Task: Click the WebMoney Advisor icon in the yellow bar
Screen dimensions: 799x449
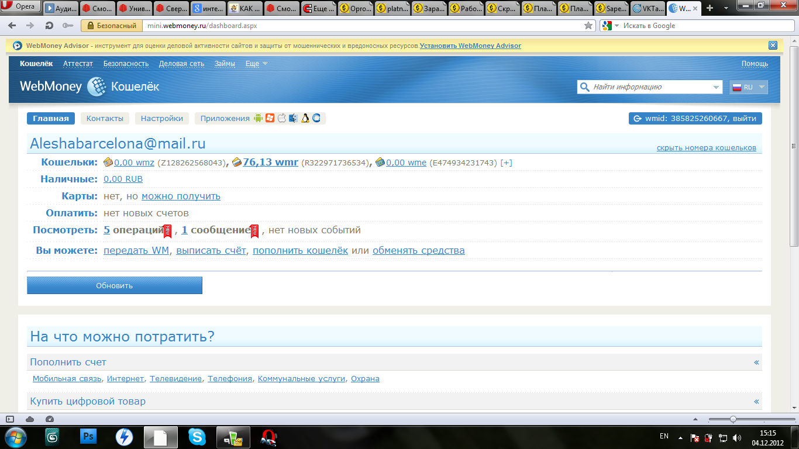Action: coord(18,46)
